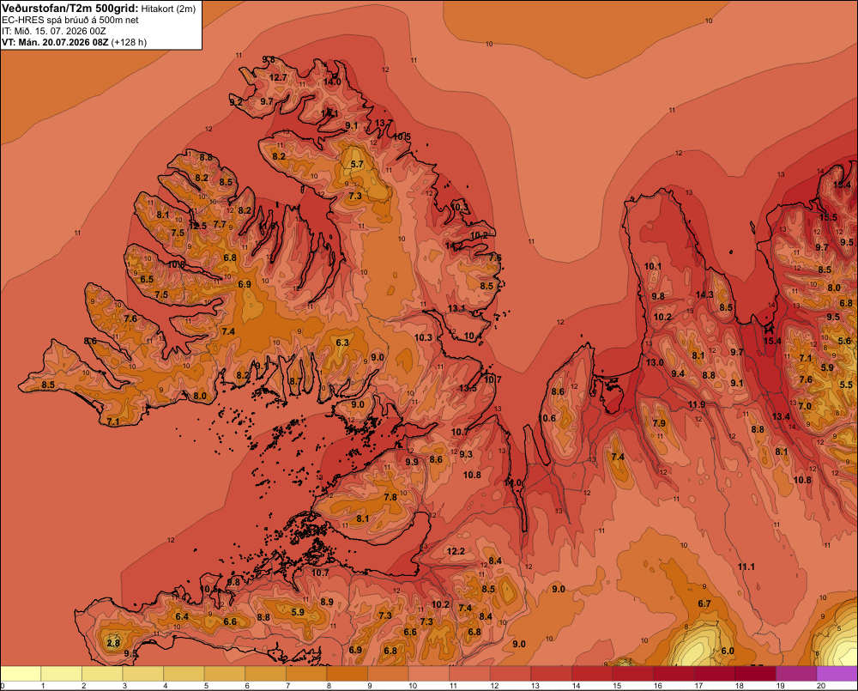Click the temperature value '13.7'

point(384,123)
